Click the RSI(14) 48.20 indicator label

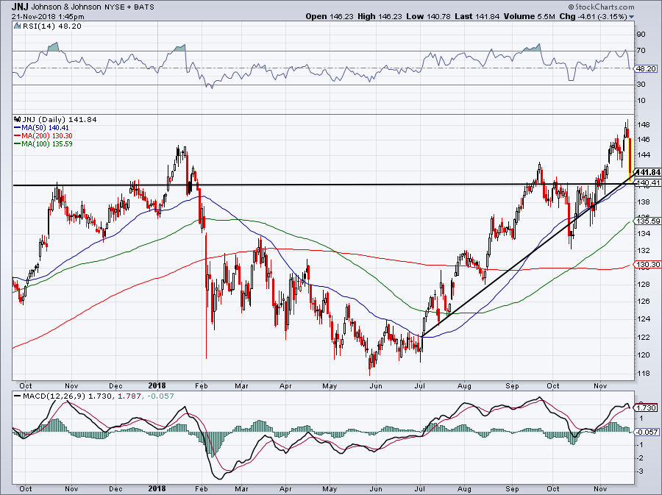tap(52, 26)
